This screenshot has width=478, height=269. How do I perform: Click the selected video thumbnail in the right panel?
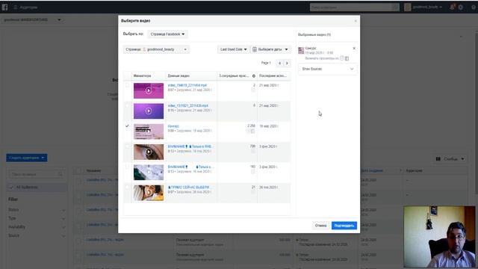point(301,51)
